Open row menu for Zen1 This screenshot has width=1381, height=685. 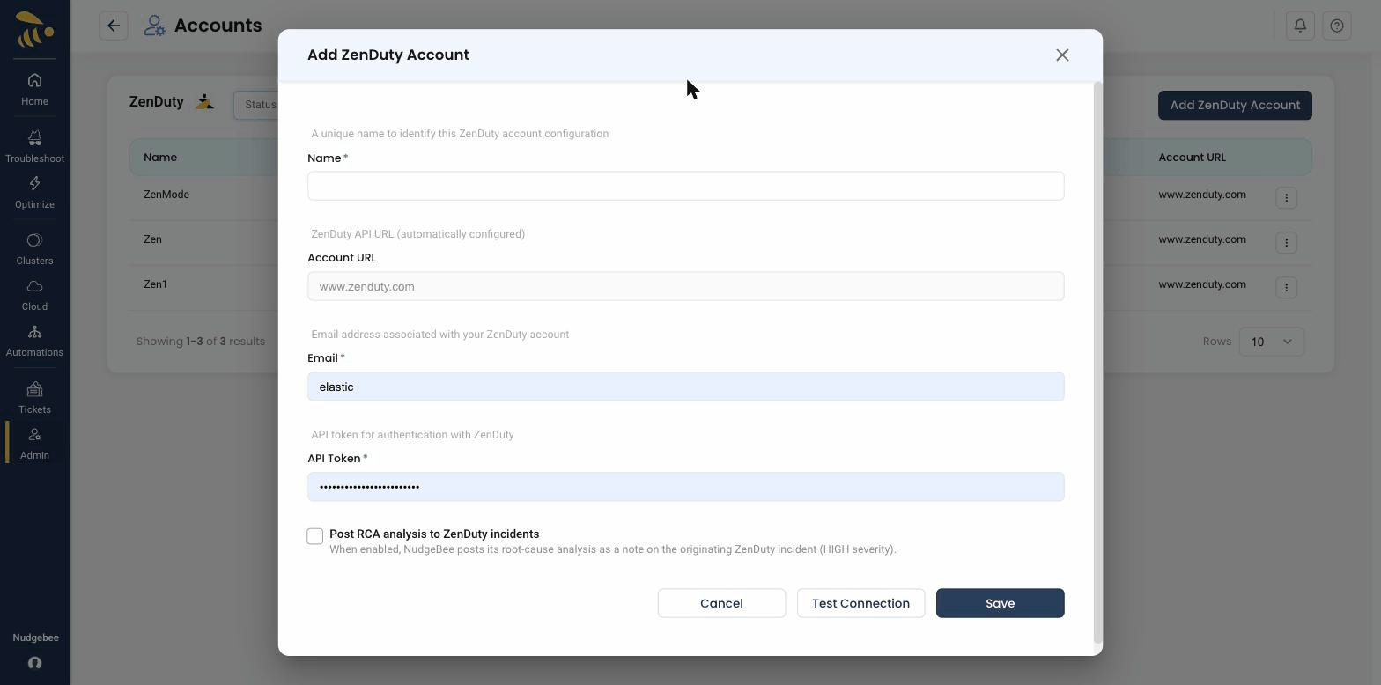[x=1286, y=287]
